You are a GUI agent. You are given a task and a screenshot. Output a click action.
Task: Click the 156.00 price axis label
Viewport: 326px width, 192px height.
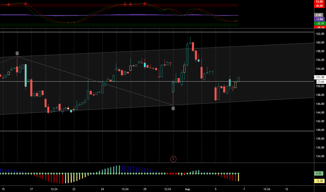[320, 60]
